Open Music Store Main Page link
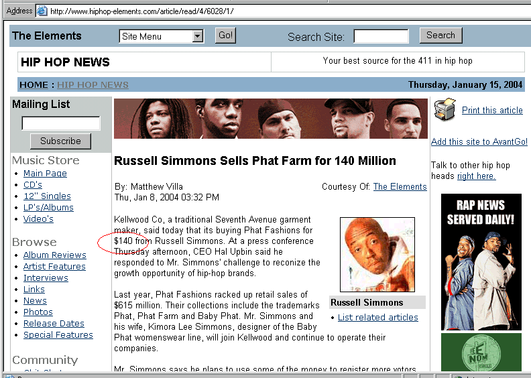 45,174
